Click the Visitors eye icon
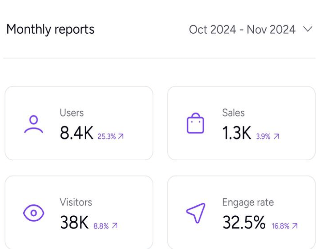317x249 pixels. coord(34,213)
